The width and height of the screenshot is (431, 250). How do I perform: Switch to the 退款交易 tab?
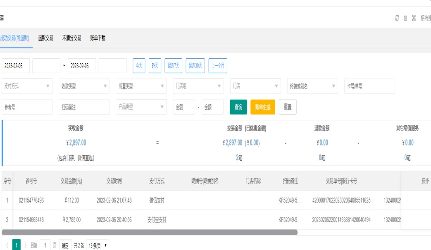pyautogui.click(x=45, y=38)
